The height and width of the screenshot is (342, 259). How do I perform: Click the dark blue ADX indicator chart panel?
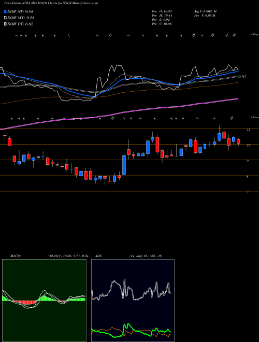[133, 301]
